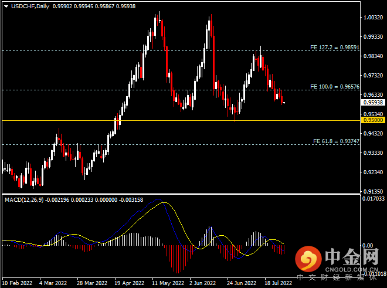Select the 0.93330 price axis label
The height and width of the screenshot is (288, 387).
[x=373, y=153]
